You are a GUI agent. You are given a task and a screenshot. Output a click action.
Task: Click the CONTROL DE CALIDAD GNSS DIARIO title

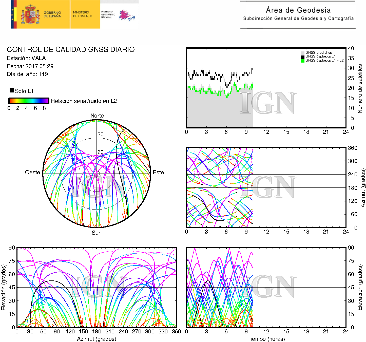point(71,49)
